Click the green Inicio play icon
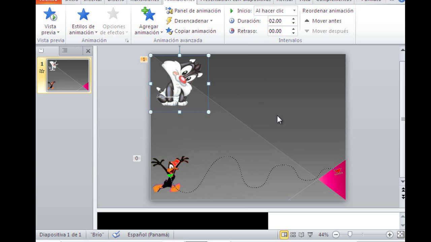Viewport: 431px width, 242px height. tap(232, 11)
